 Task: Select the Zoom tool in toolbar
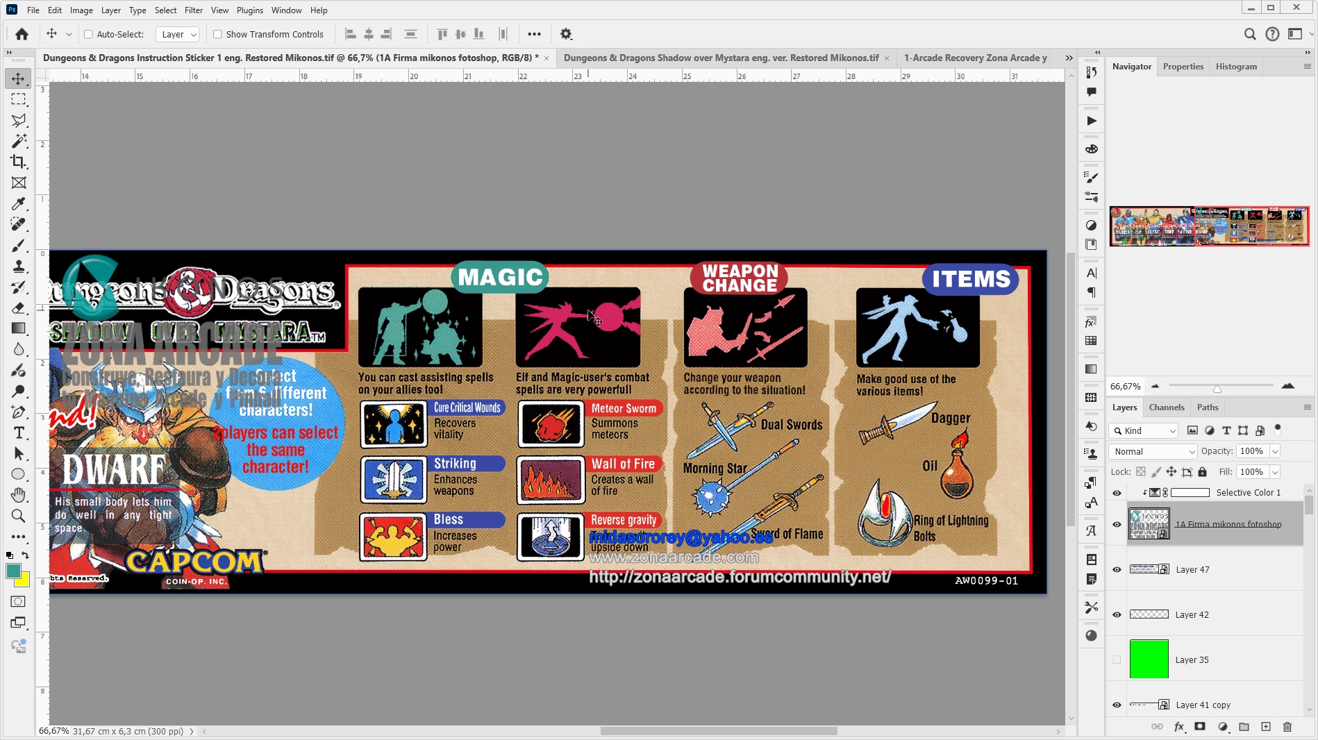coord(19,516)
